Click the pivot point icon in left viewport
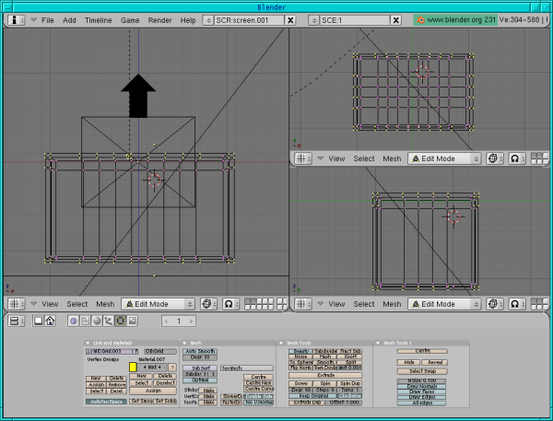 (x=207, y=303)
